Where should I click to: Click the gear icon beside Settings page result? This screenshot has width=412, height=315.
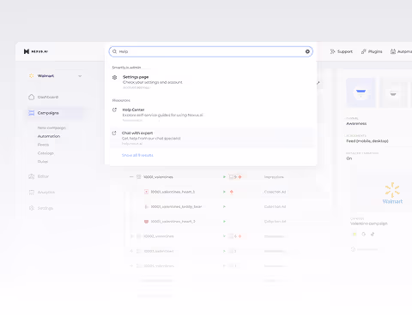pyautogui.click(x=114, y=77)
